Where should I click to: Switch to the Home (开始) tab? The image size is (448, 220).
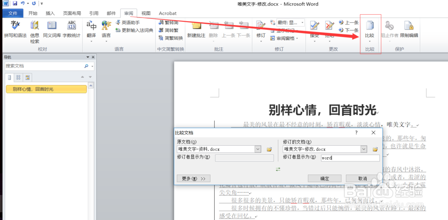point(33,13)
